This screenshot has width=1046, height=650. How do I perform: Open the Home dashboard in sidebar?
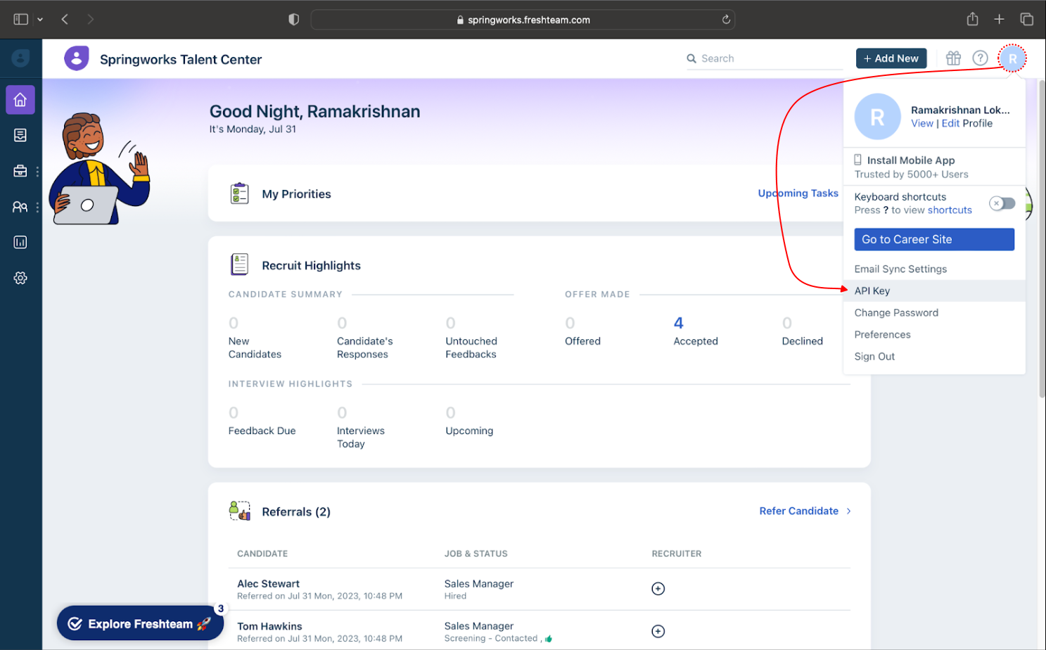pos(20,100)
